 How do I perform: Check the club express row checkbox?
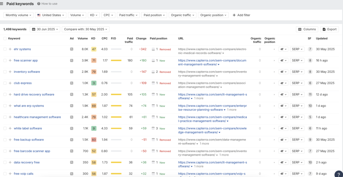[5, 83]
